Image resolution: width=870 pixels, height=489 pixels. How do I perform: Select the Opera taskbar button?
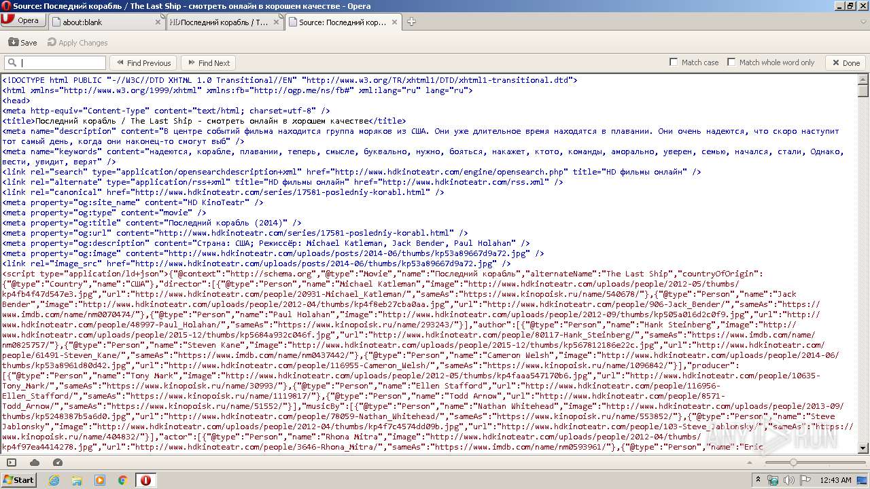(145, 480)
